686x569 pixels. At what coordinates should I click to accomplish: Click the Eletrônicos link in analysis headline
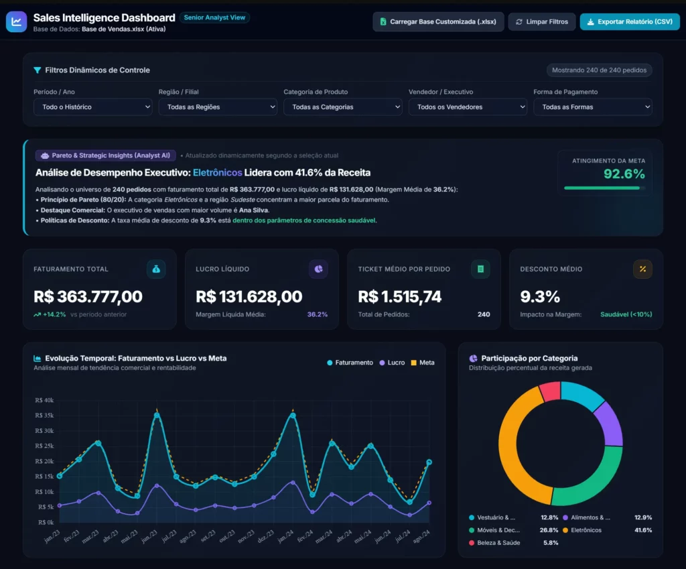click(x=218, y=172)
